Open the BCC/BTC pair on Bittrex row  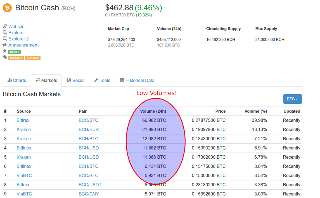tap(88, 120)
